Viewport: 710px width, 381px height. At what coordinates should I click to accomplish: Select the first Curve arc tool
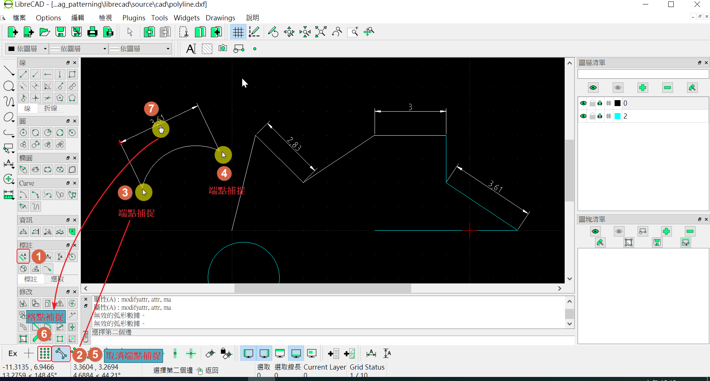point(23,195)
